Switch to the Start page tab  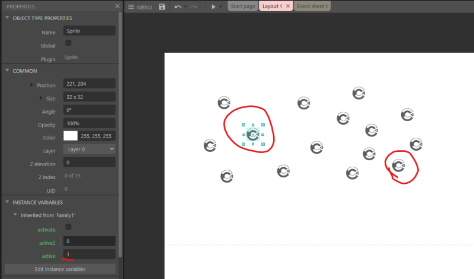(243, 6)
